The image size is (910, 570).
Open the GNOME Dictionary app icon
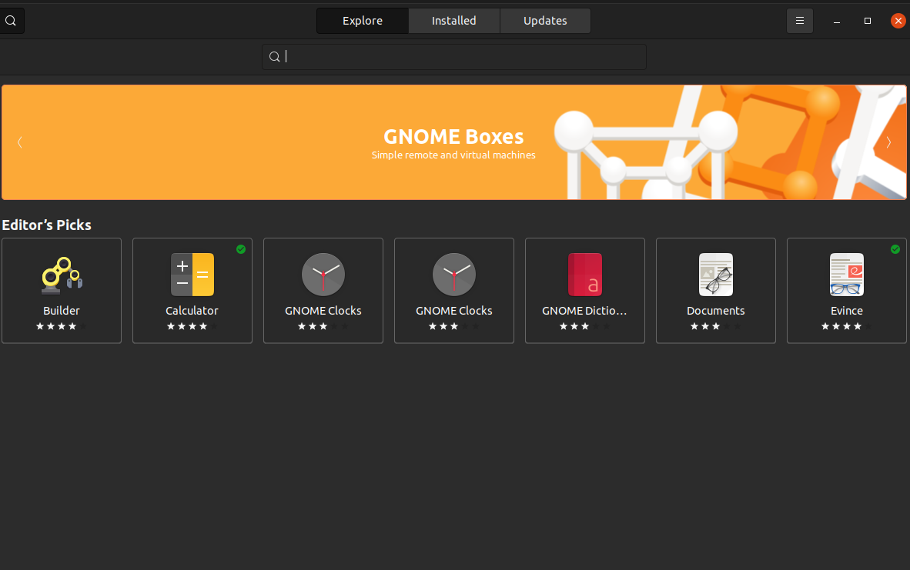tap(585, 275)
